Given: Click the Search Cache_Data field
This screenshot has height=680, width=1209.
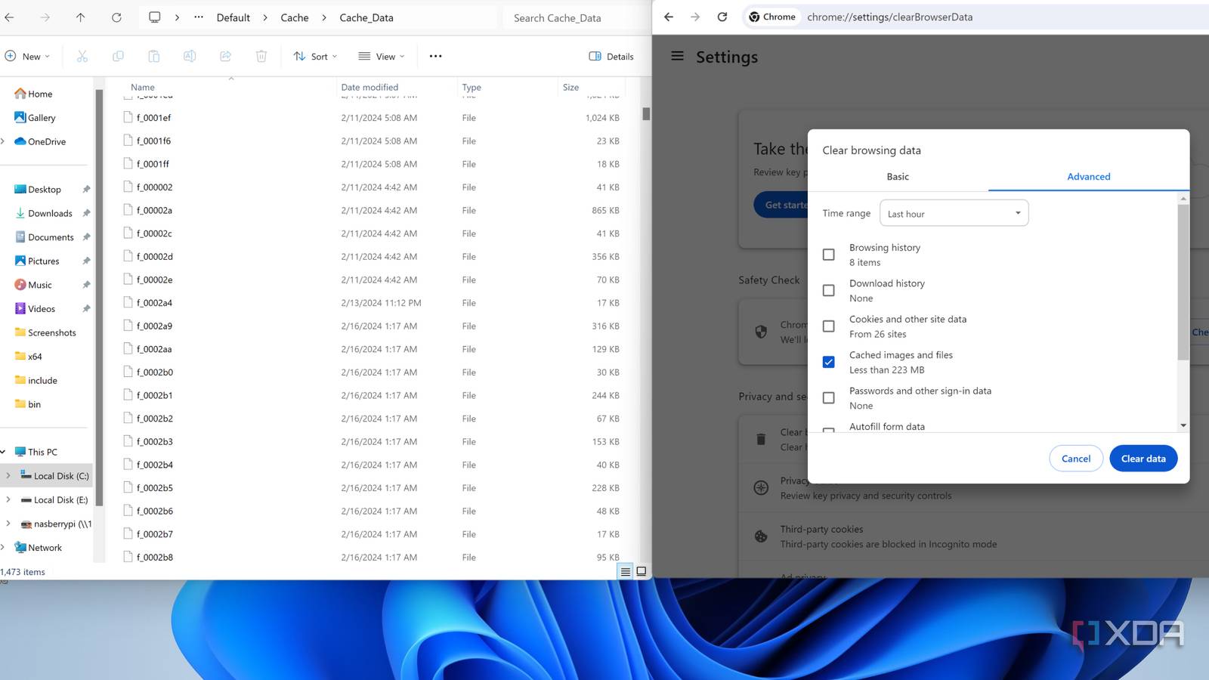Looking at the screenshot, I should (x=574, y=17).
